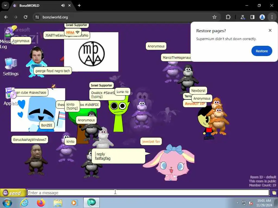Open Windows Explorer from taskbar
Viewport: 278px width, 208px height.
coord(58,203)
